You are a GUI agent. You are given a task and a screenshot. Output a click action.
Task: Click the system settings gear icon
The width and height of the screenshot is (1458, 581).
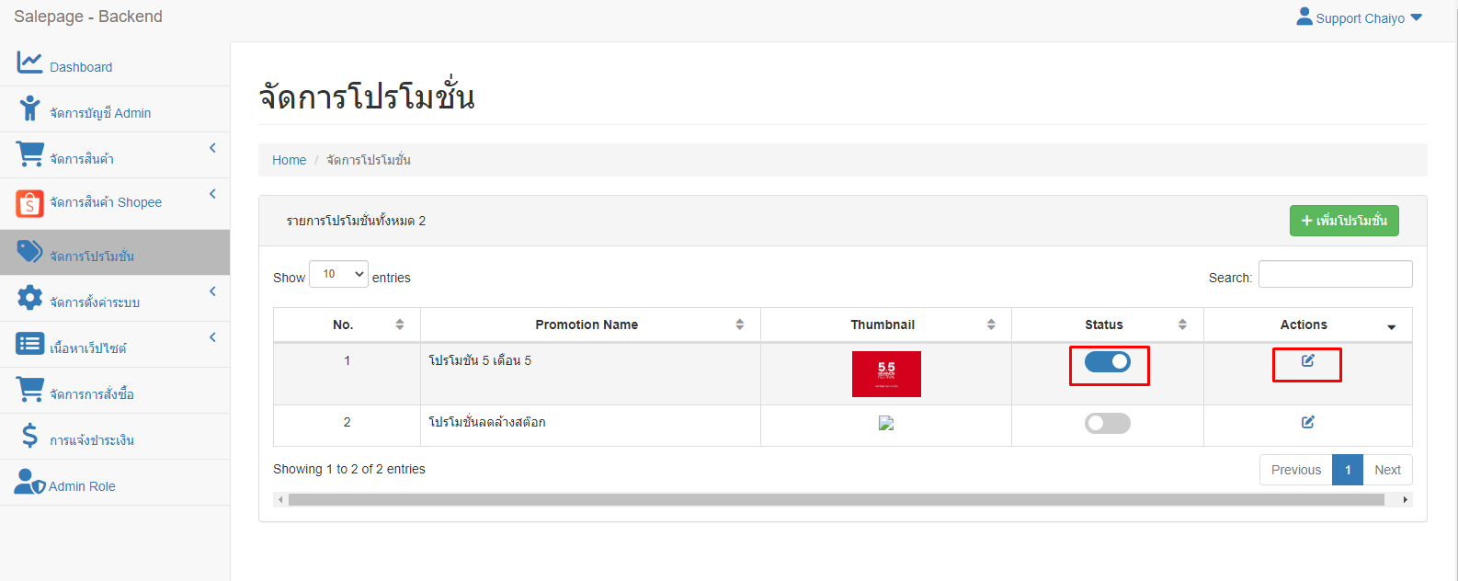click(x=29, y=297)
